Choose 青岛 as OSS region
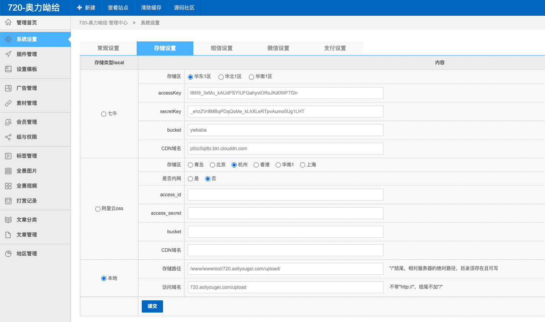The image size is (545, 322). pyautogui.click(x=190, y=165)
